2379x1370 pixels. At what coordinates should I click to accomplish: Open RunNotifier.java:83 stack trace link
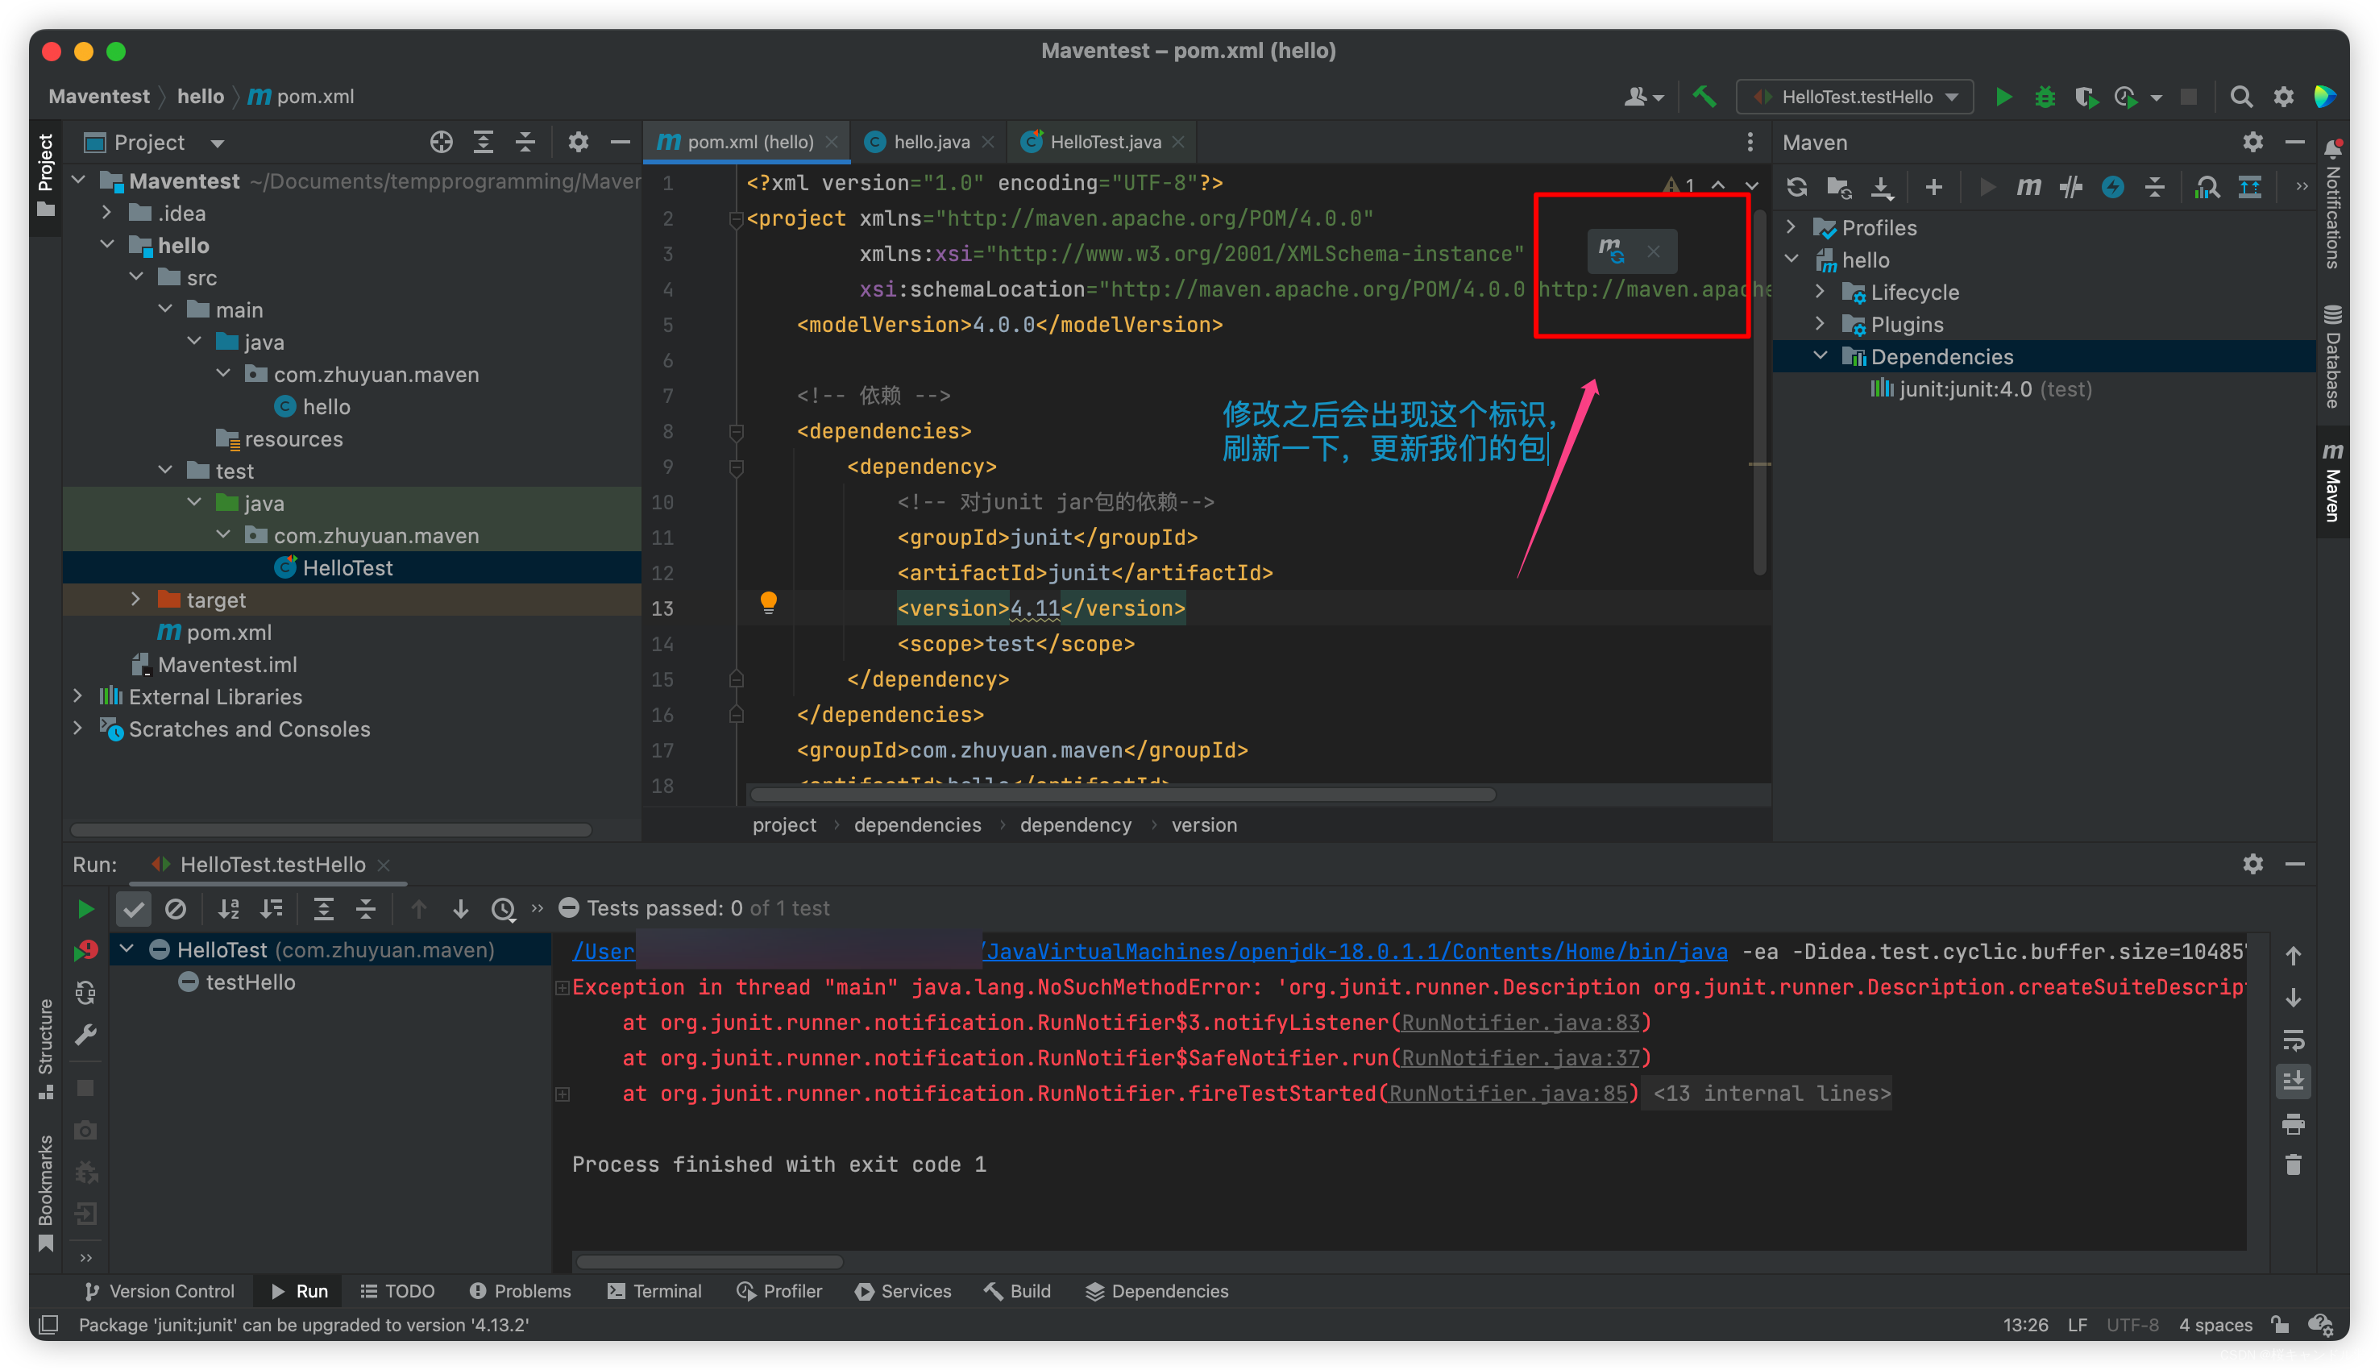point(1520,1023)
